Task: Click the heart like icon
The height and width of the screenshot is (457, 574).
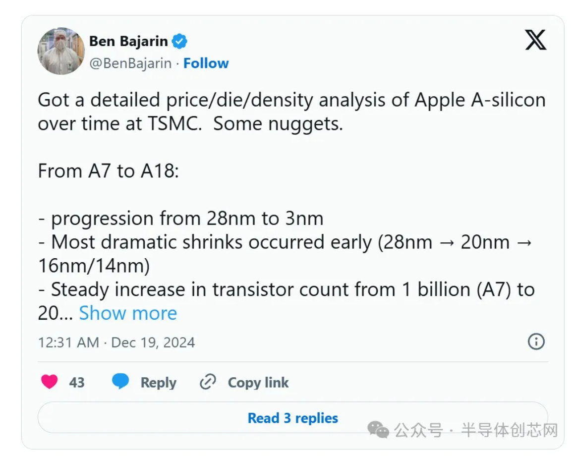Action: tap(49, 382)
